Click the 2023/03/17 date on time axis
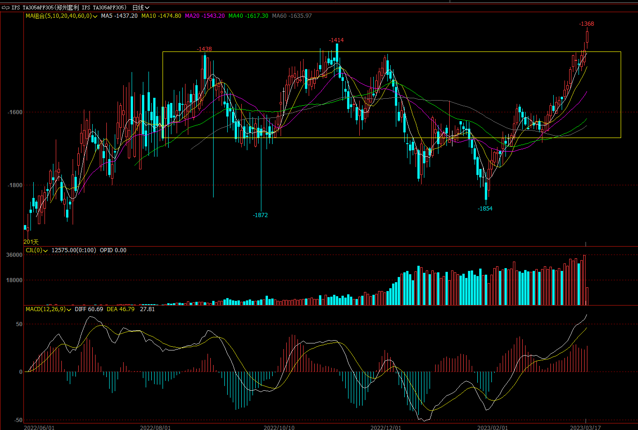 click(x=583, y=427)
